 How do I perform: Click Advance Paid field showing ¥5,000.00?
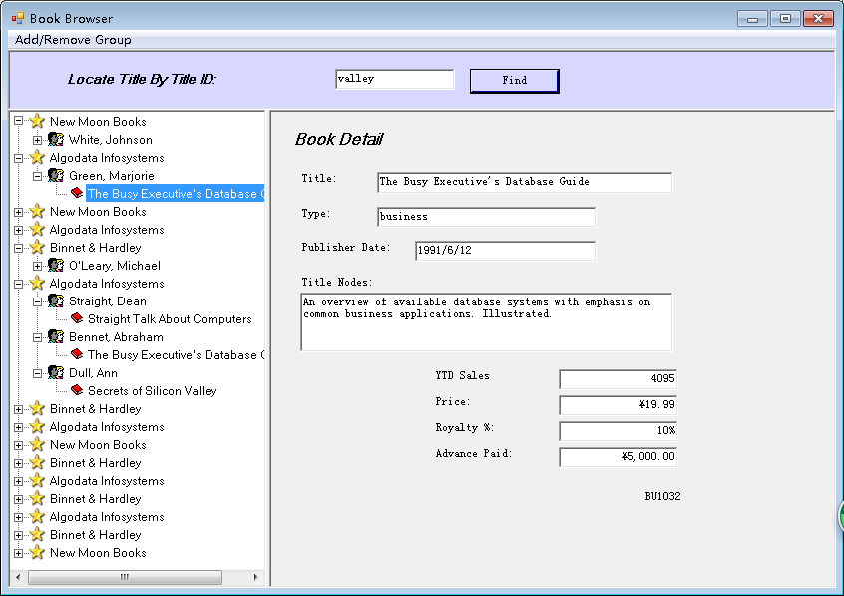coord(618,457)
